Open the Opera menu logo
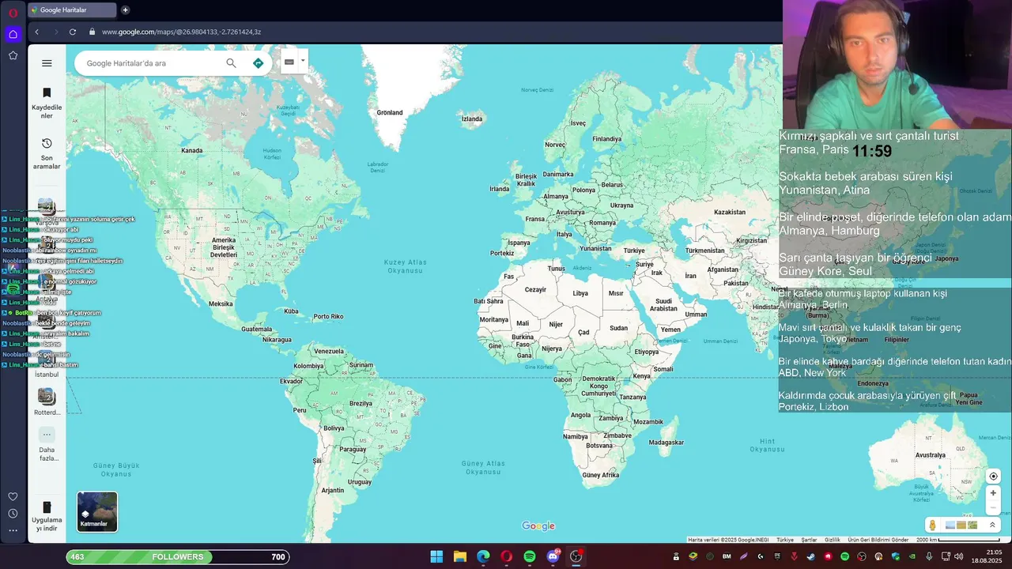 (x=13, y=13)
